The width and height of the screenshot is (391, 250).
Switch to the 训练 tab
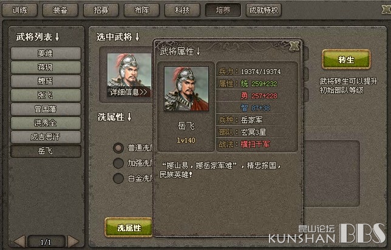[x=19, y=10]
